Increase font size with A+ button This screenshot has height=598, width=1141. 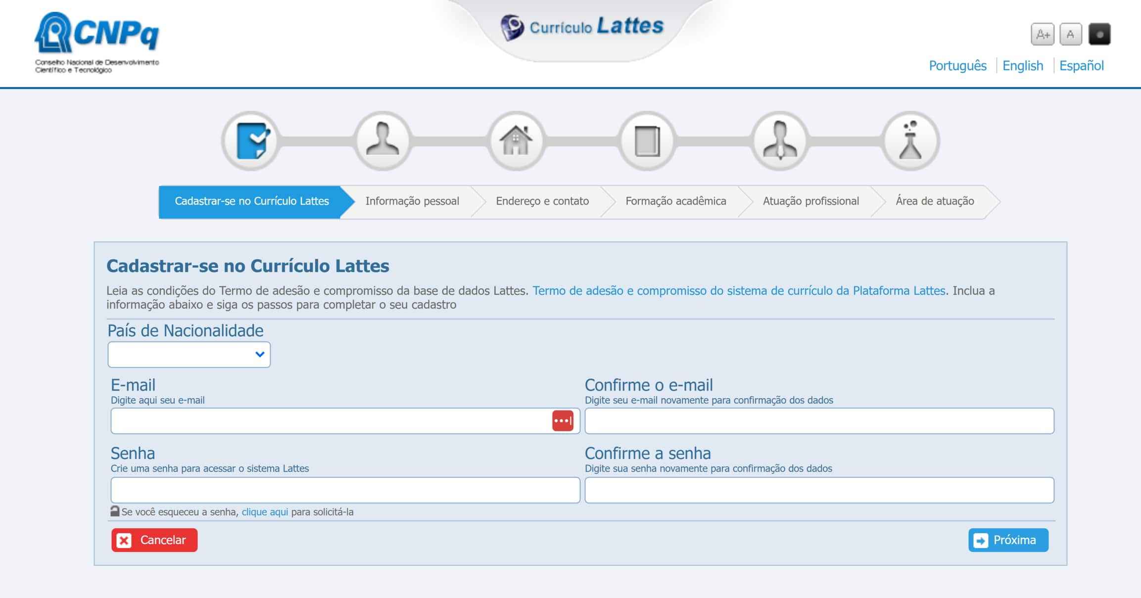[1043, 35]
